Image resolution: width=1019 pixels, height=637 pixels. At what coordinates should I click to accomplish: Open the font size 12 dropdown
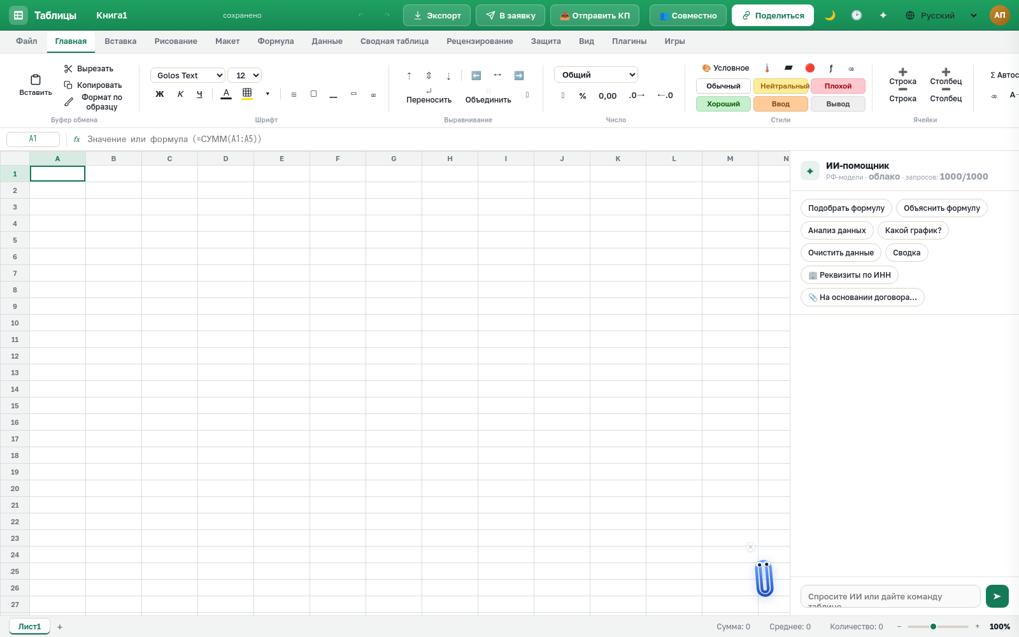(245, 75)
